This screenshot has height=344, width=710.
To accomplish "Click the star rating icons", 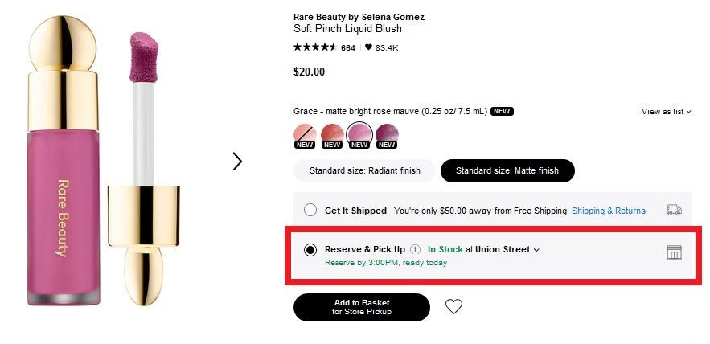I will 314,47.
